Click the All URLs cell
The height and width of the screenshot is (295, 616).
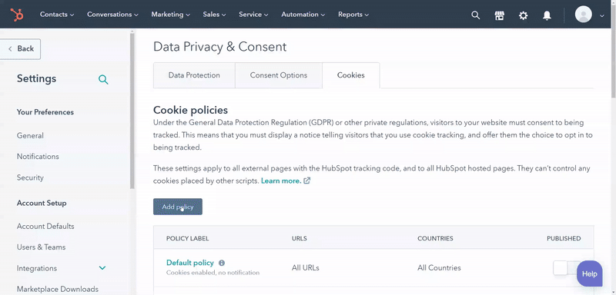click(x=306, y=268)
